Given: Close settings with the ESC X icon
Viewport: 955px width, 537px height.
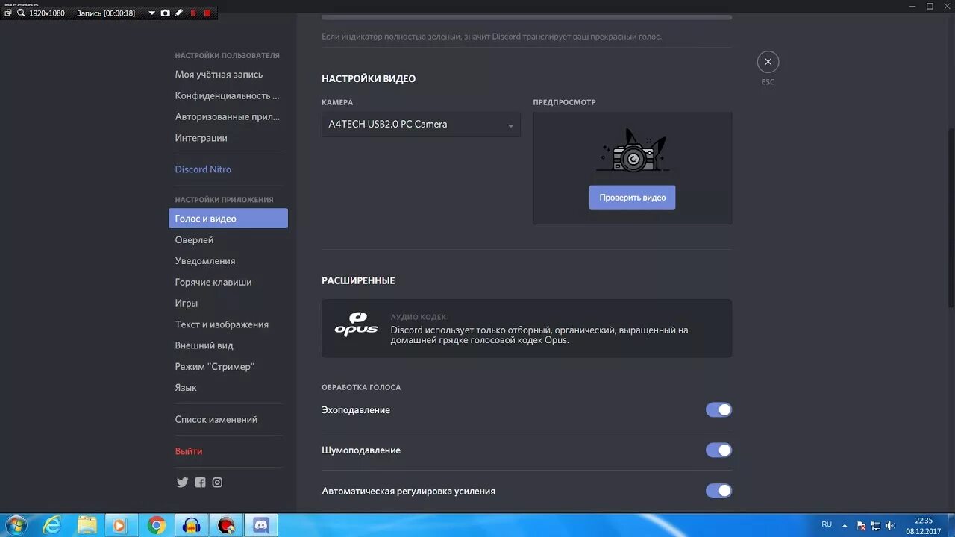Looking at the screenshot, I should click(x=768, y=62).
